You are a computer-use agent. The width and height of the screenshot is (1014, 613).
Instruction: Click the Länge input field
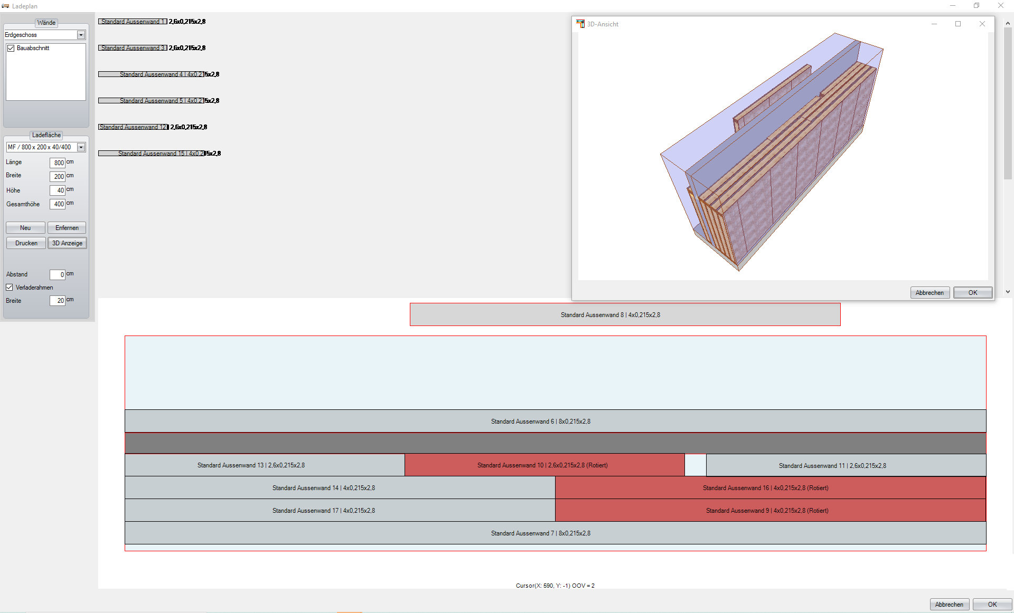pos(58,163)
